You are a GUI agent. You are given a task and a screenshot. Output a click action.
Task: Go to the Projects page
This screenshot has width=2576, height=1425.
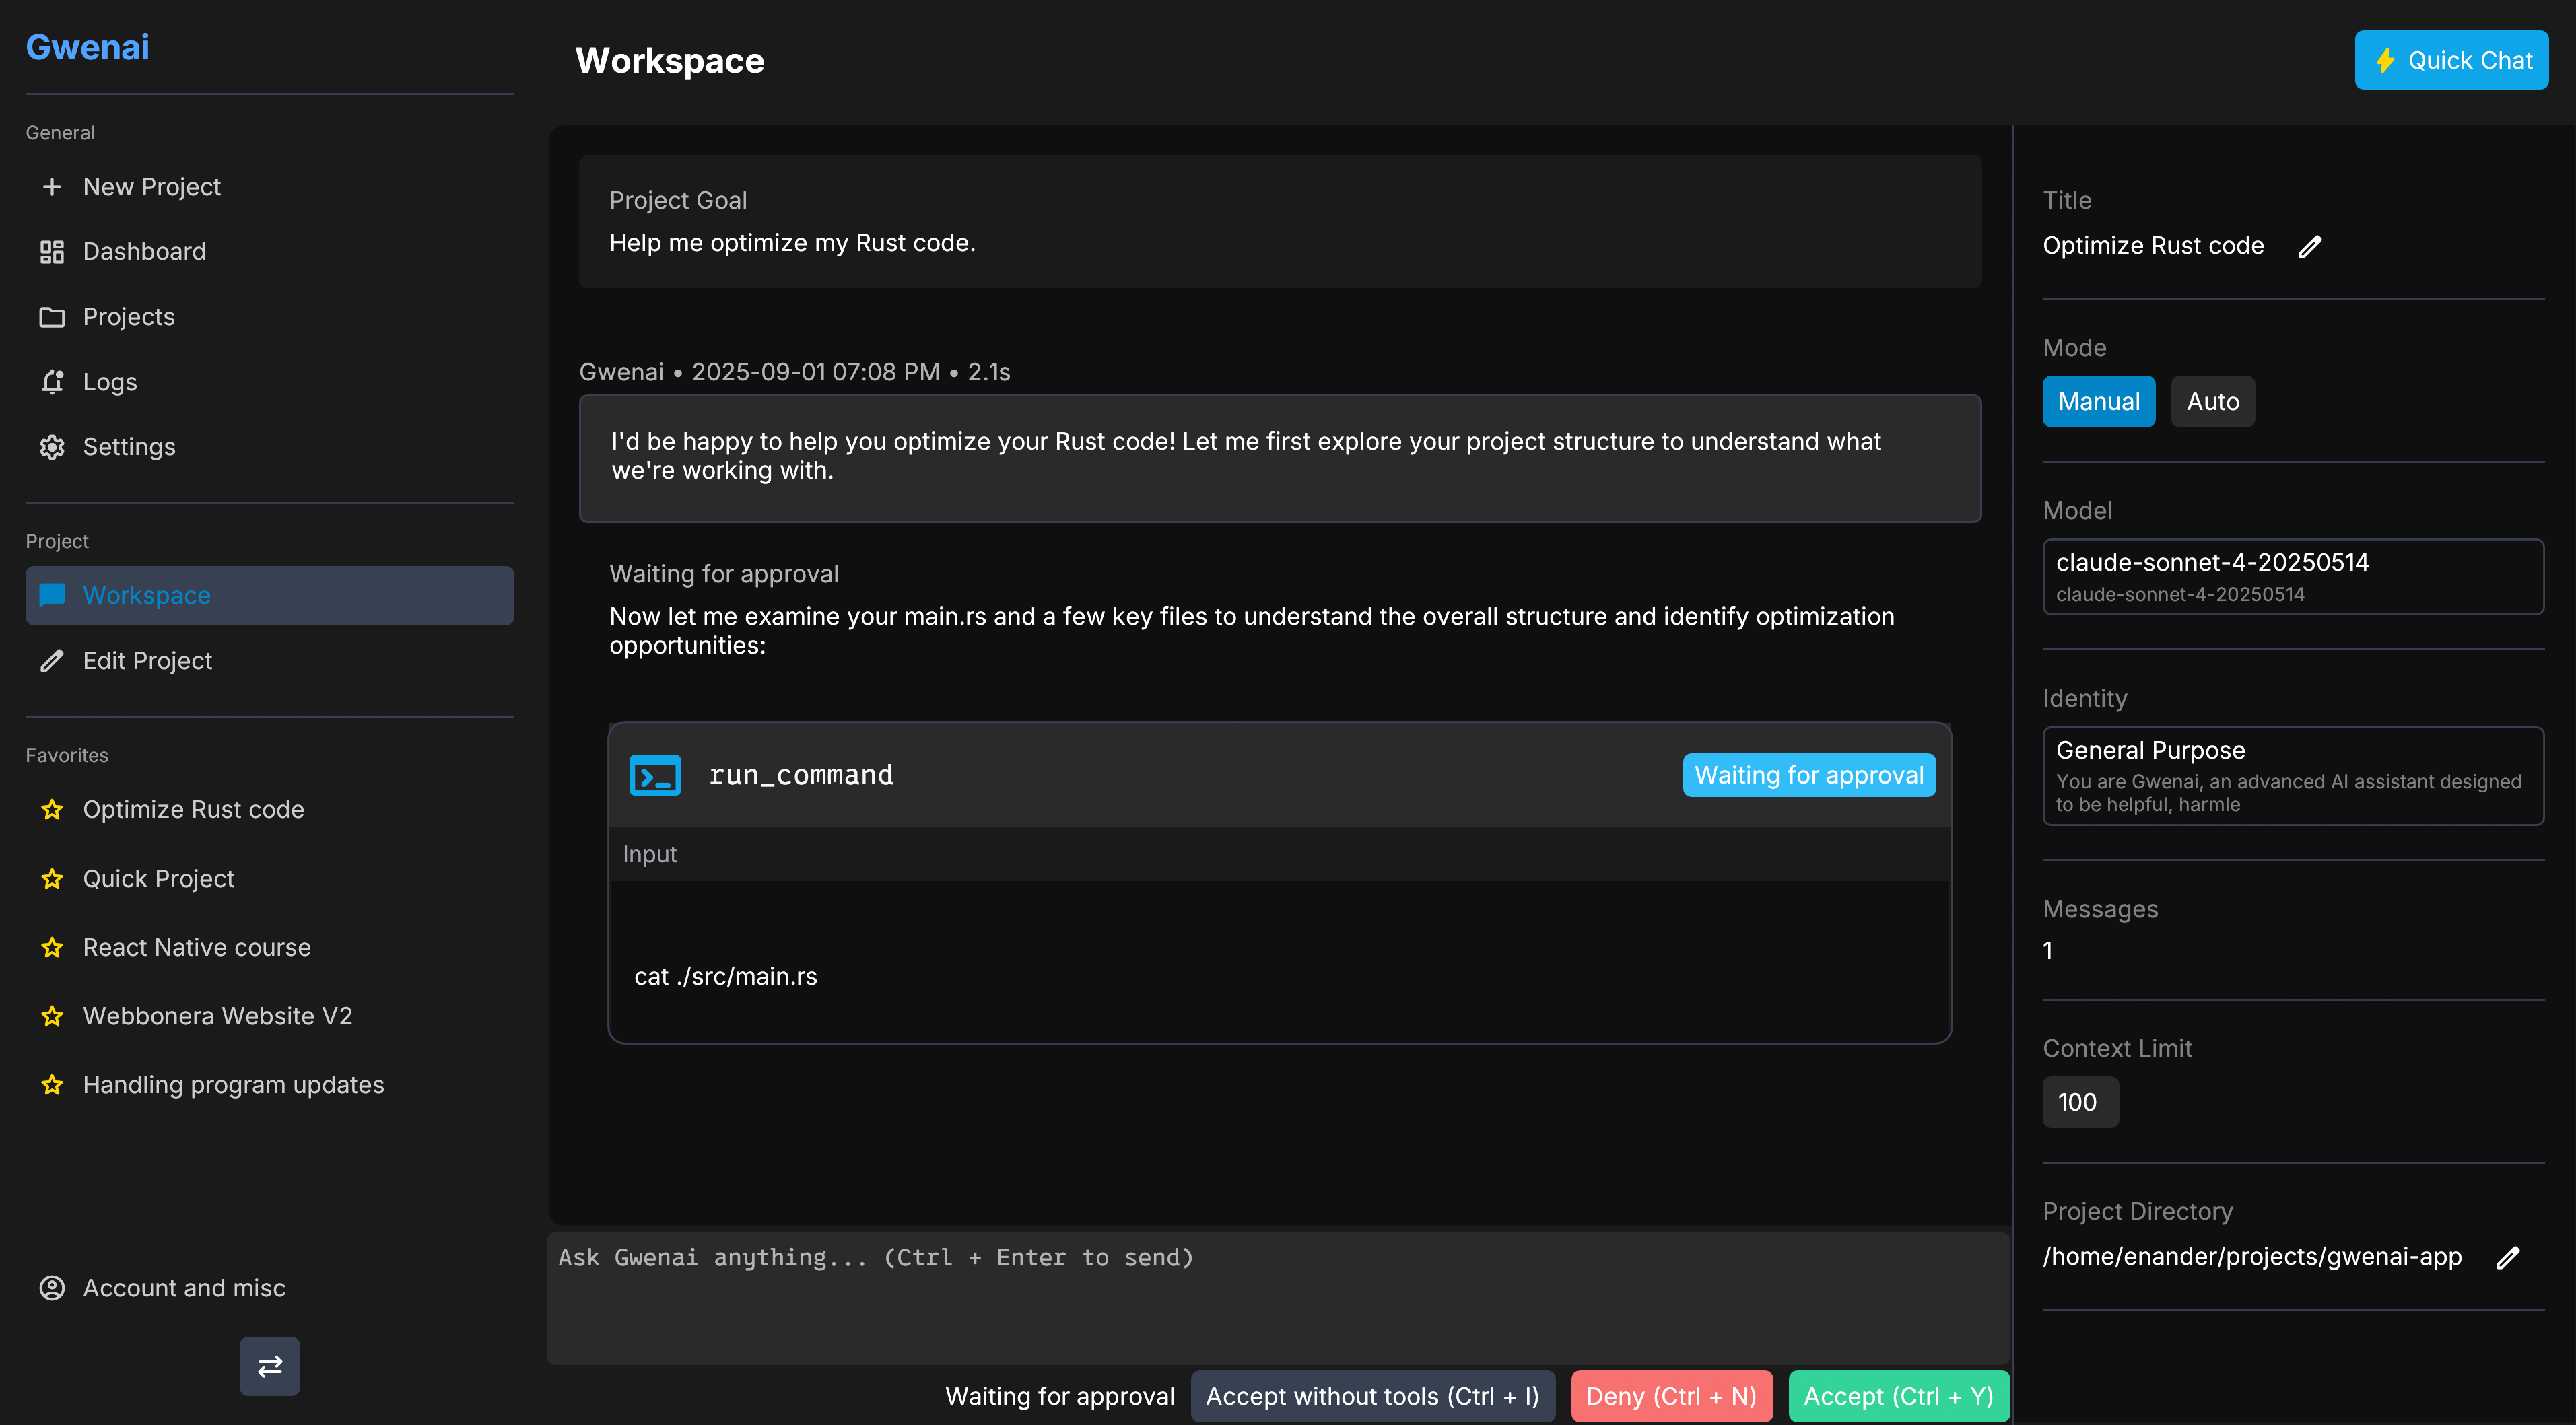(x=129, y=317)
